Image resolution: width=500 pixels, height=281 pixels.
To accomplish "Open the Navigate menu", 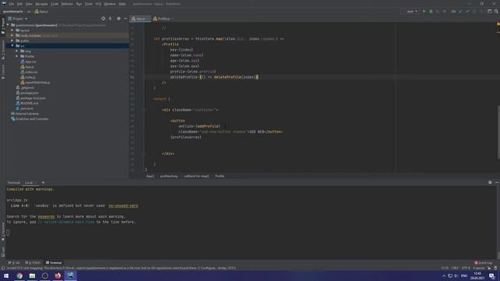I will coord(41,4).
